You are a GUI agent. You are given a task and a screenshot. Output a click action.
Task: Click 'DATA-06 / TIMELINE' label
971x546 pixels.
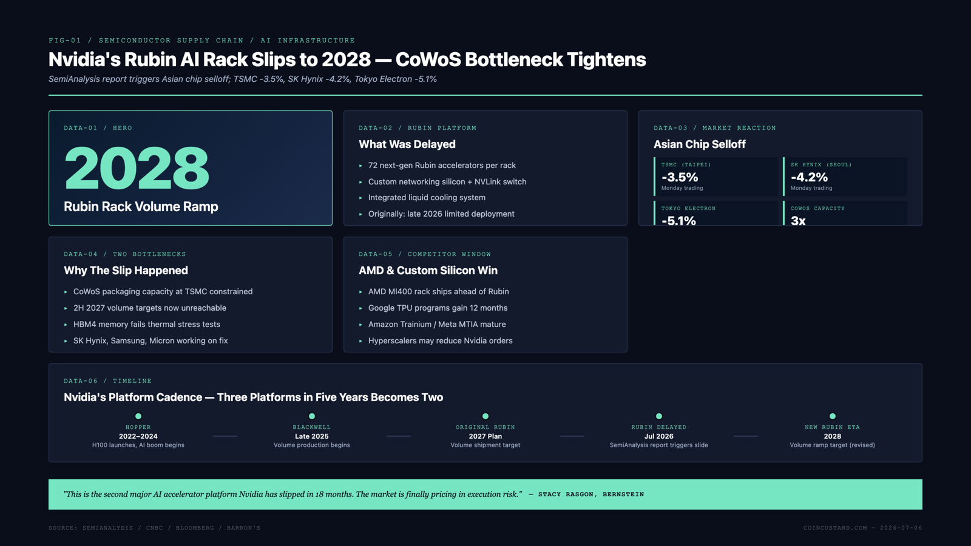pyautogui.click(x=108, y=381)
